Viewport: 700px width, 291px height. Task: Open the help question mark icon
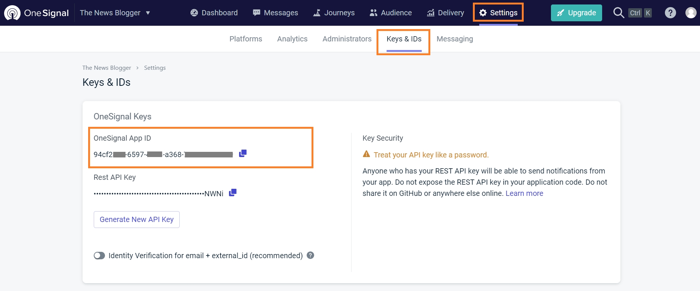click(x=670, y=13)
